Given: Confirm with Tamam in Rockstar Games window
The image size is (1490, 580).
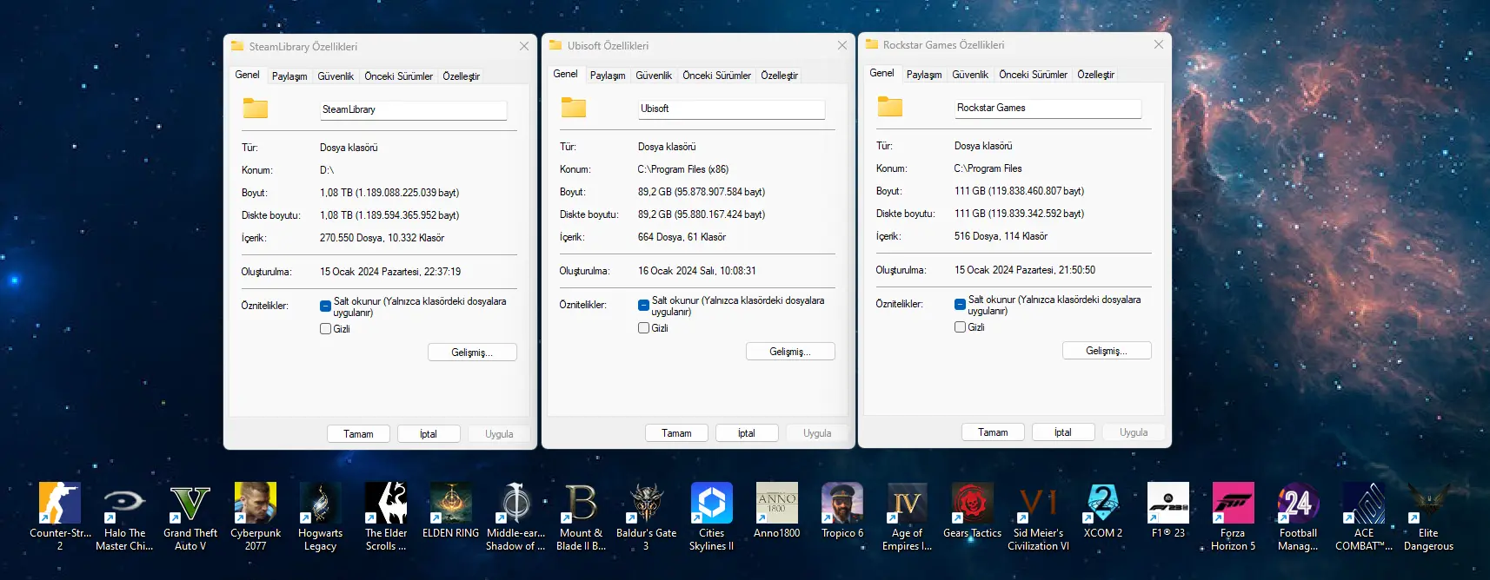Looking at the screenshot, I should pyautogui.click(x=993, y=432).
